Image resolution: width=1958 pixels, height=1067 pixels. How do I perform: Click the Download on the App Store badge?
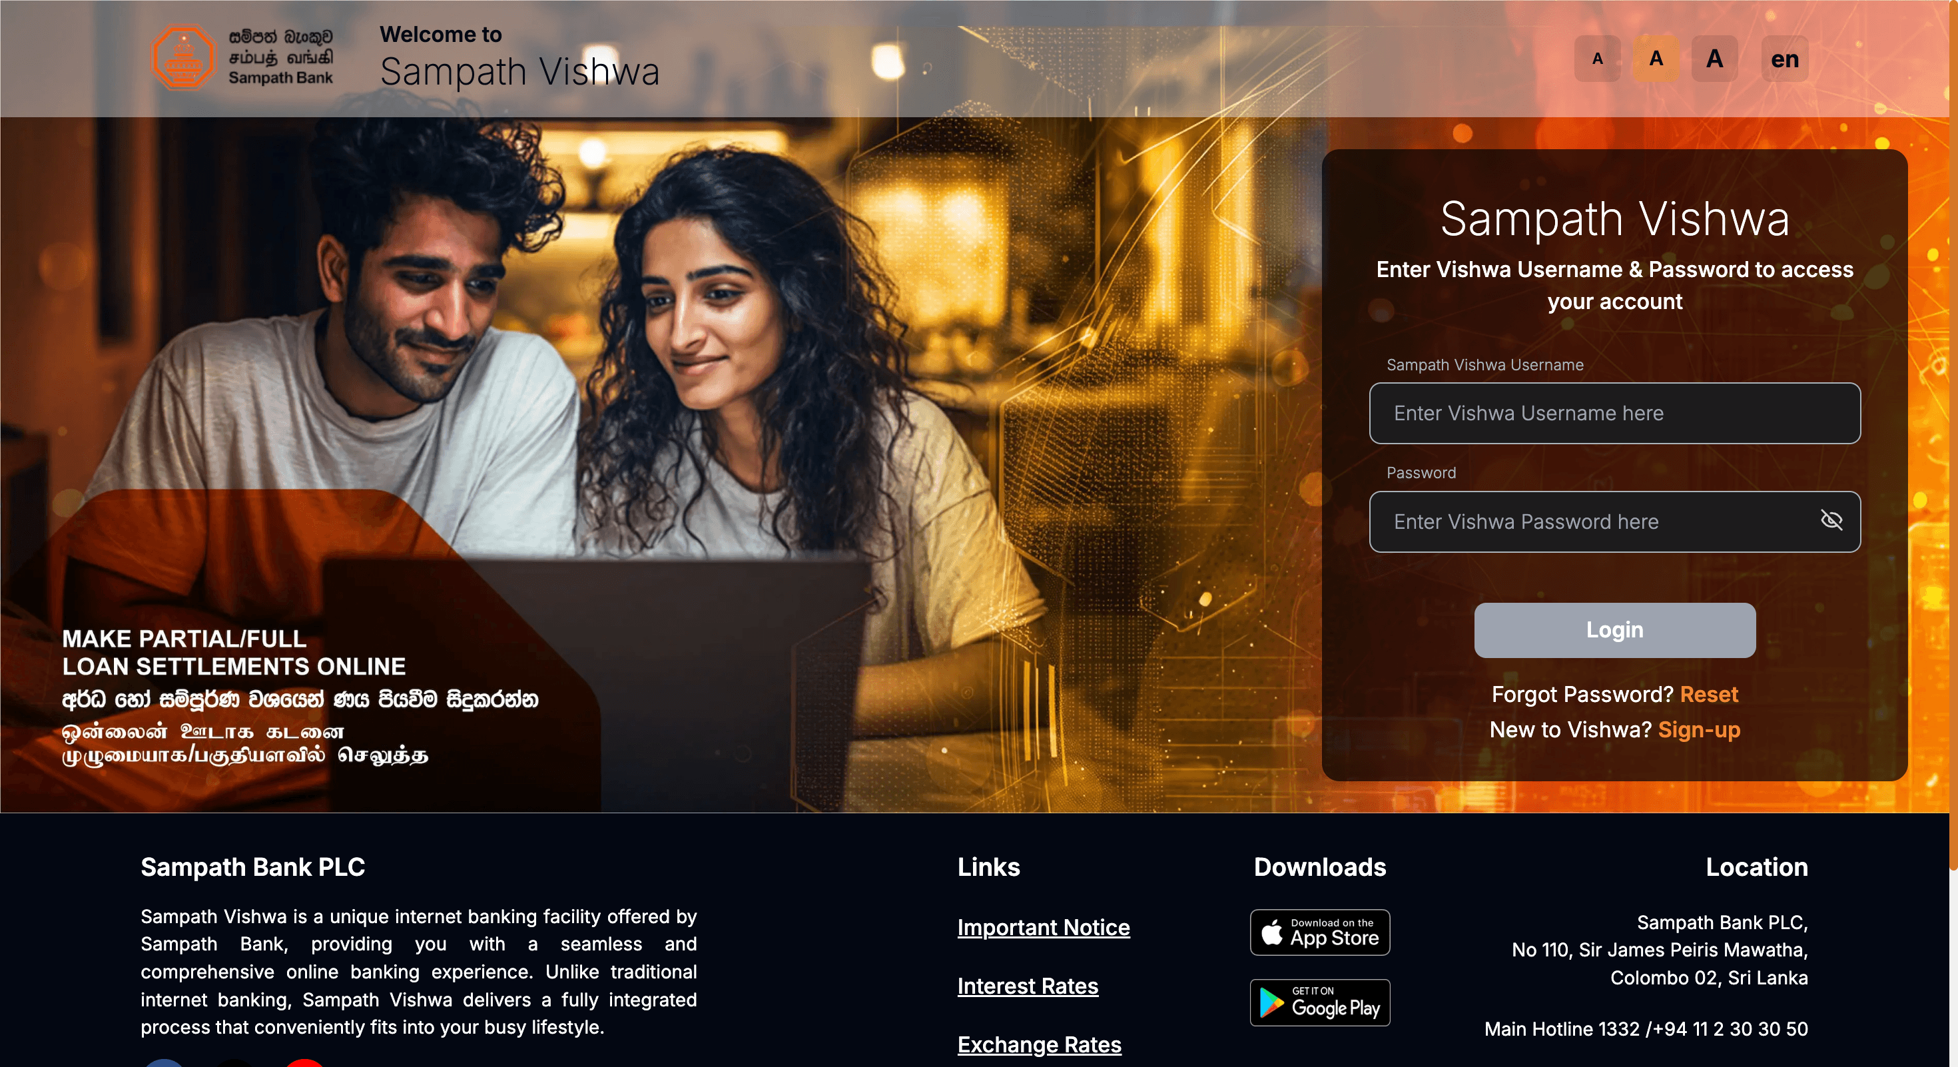(x=1319, y=932)
